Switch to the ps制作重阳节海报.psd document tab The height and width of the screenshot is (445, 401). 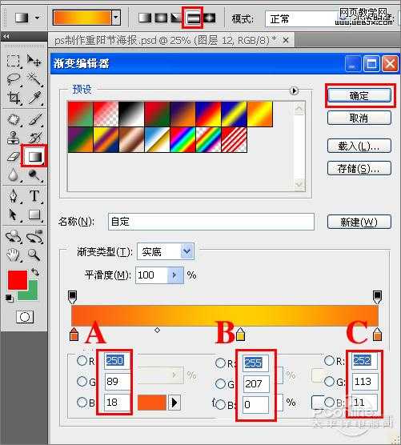165,41
